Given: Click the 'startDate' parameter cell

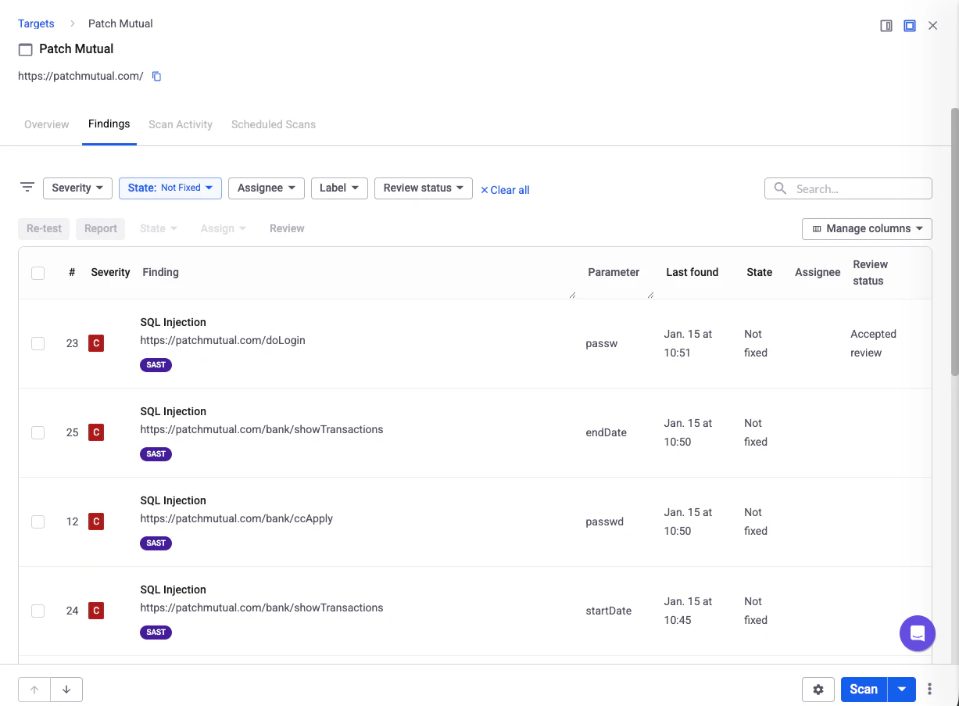Looking at the screenshot, I should (609, 611).
